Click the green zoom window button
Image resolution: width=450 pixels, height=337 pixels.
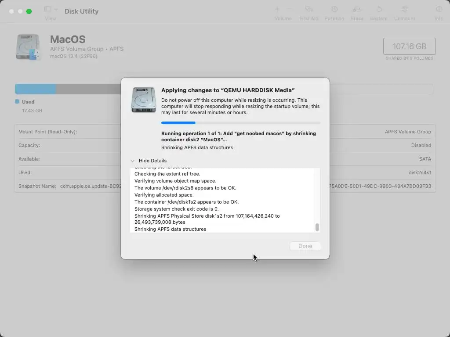tap(29, 11)
